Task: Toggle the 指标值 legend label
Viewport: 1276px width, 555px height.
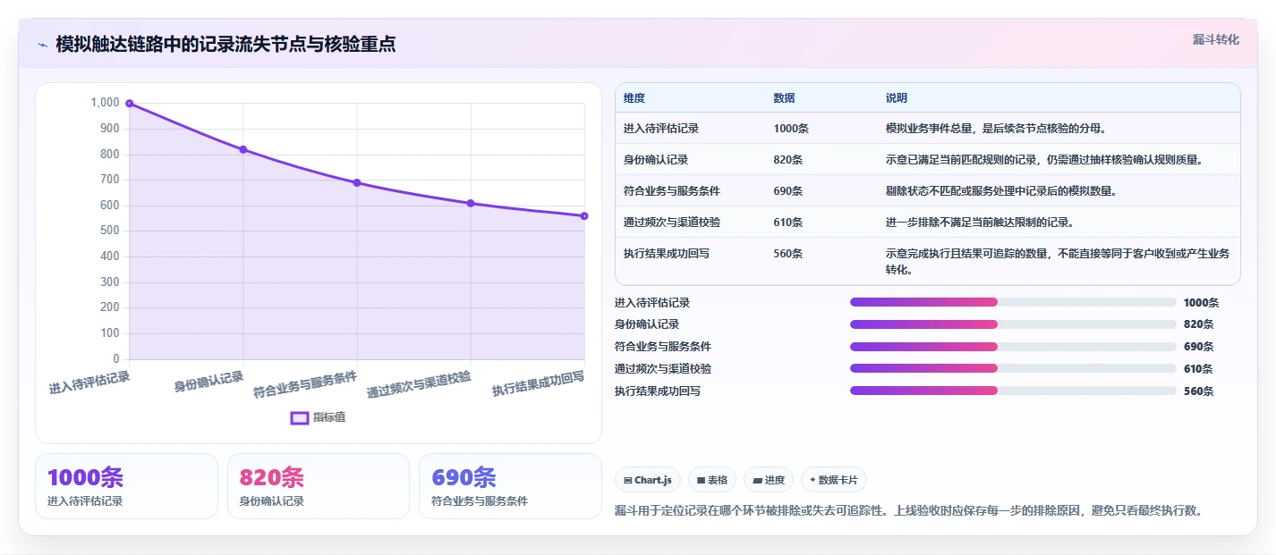Action: (329, 417)
